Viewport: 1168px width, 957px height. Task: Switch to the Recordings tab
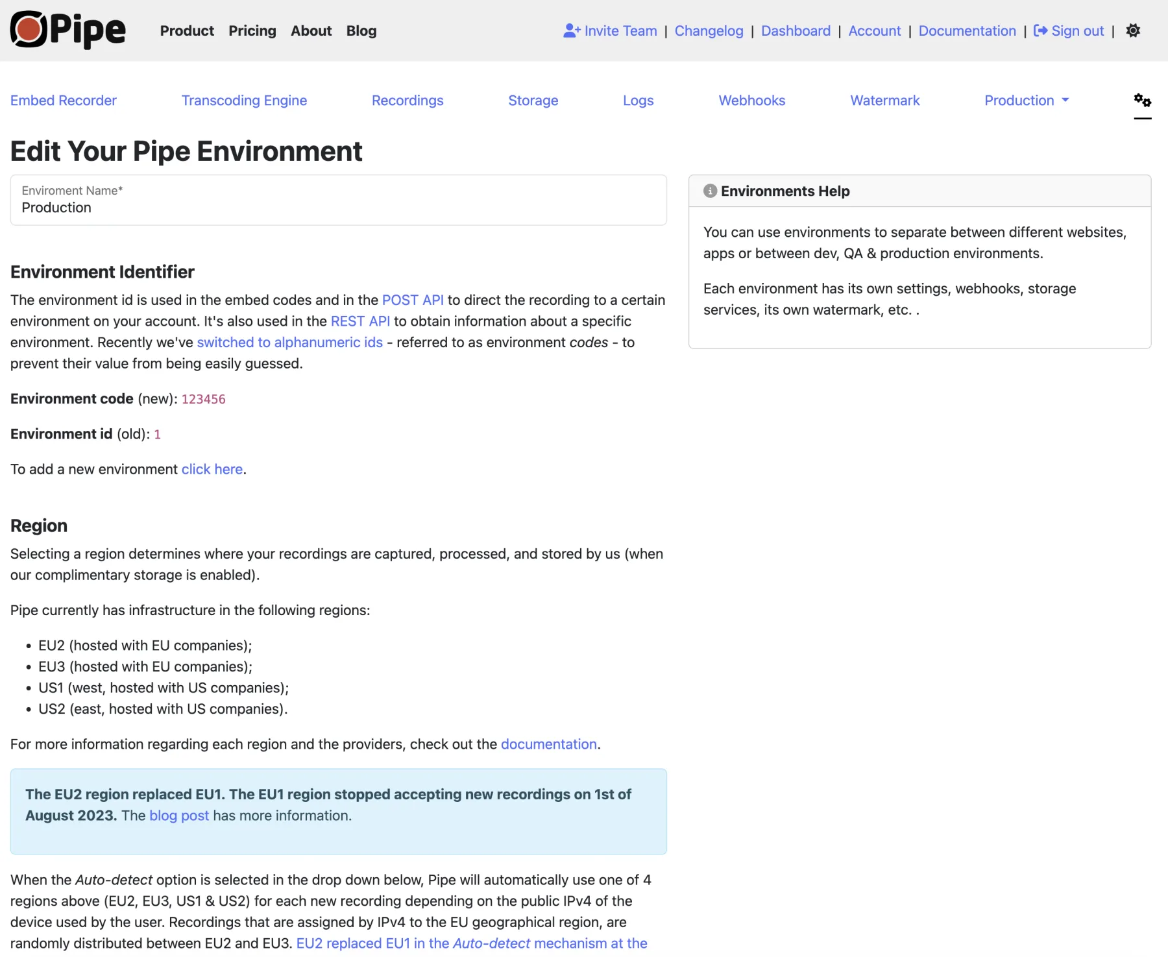point(408,101)
